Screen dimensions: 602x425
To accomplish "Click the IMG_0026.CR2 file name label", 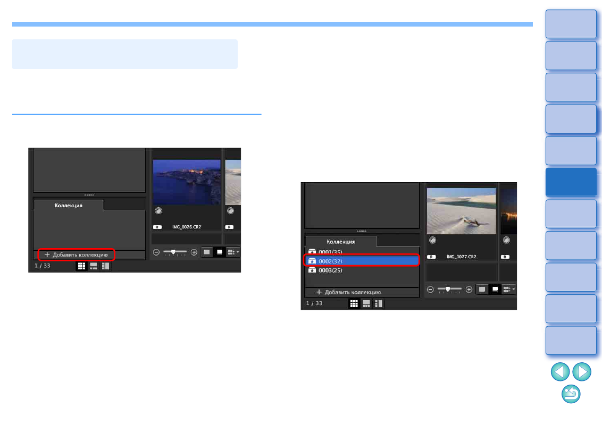I will coord(187,227).
